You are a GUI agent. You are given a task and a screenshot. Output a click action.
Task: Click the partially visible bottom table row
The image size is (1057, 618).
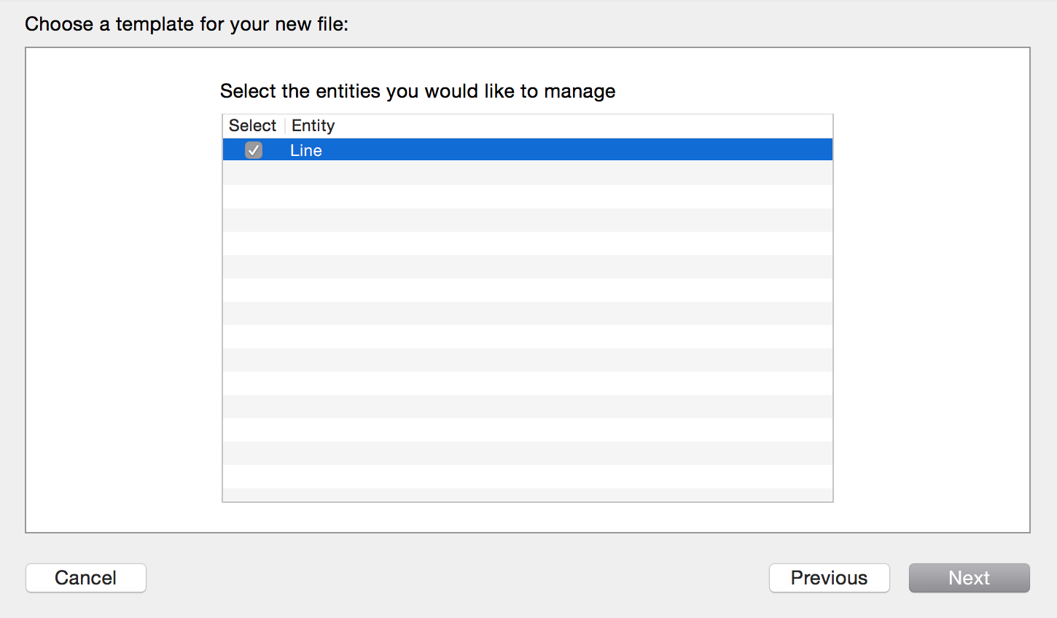click(x=528, y=495)
